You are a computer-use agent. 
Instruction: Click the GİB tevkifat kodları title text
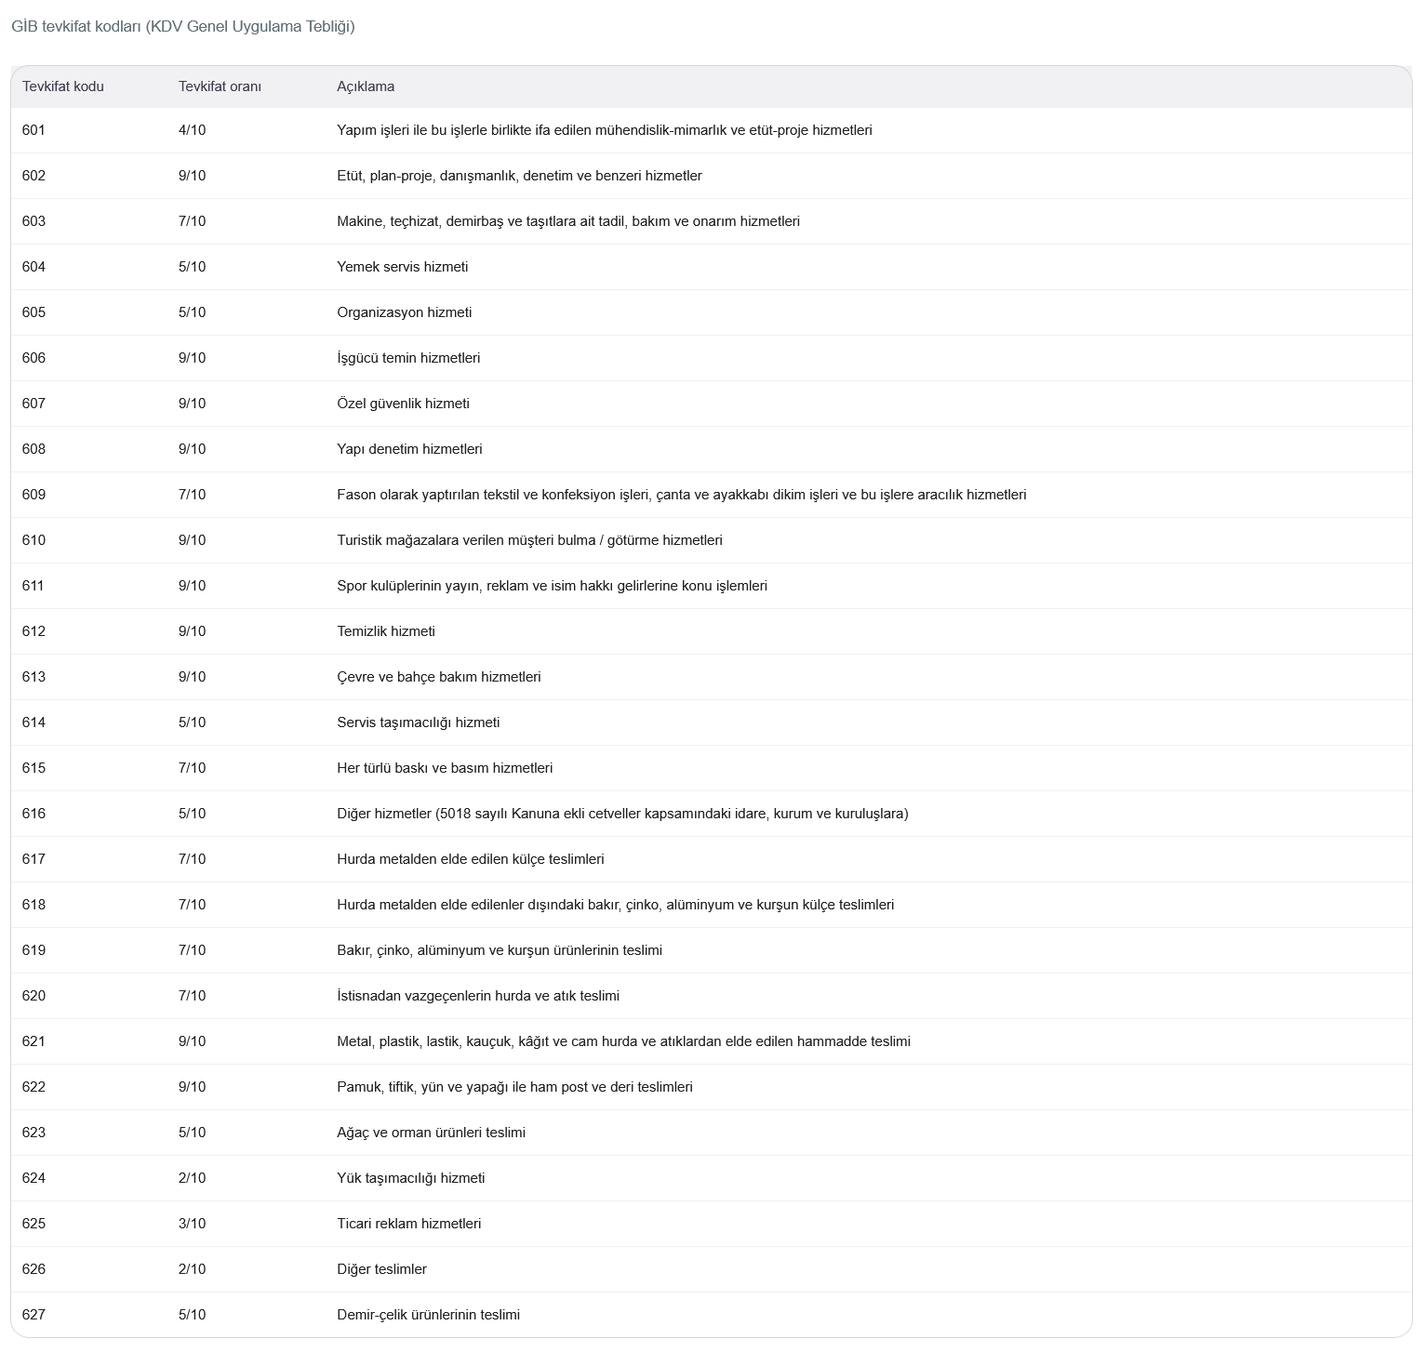point(183,26)
